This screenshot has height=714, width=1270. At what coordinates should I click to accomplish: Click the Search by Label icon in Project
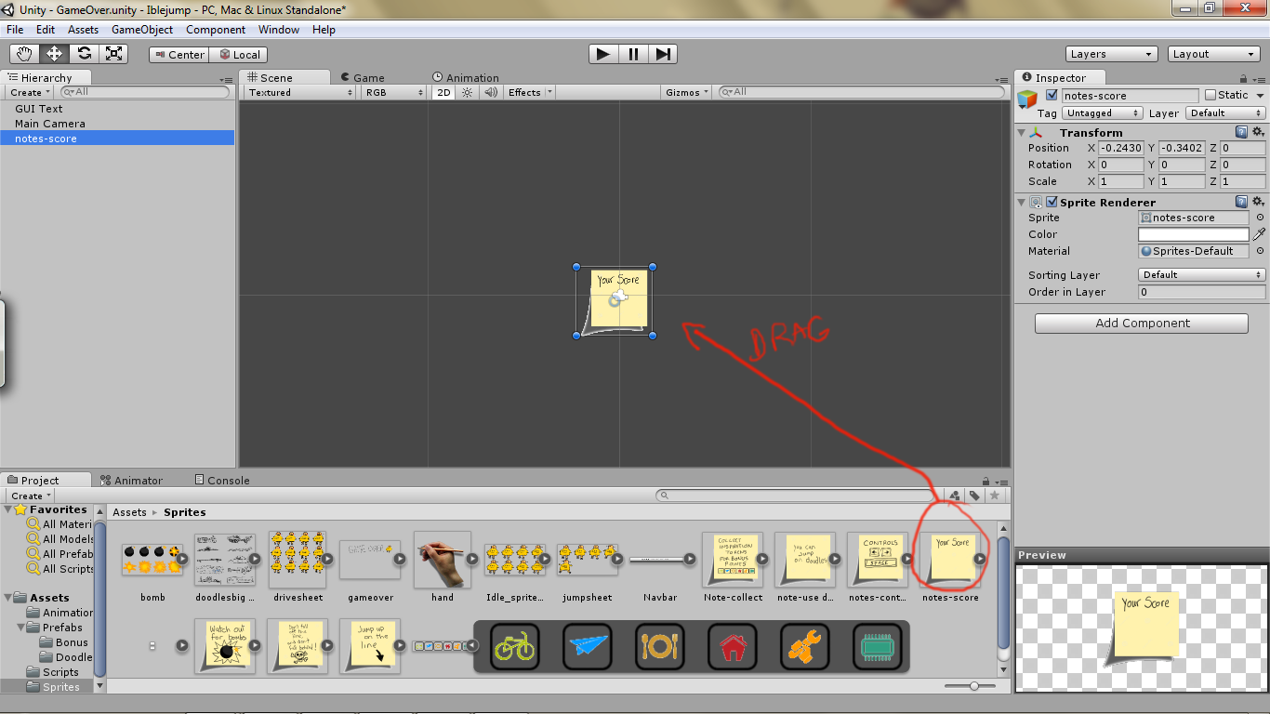click(974, 496)
